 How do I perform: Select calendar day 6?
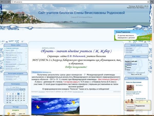pos(18,94)
